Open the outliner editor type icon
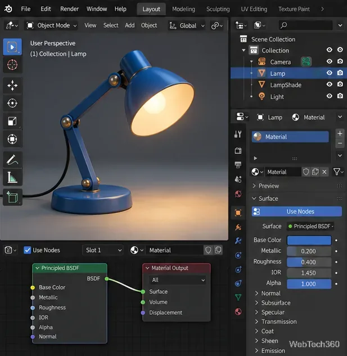The width and height of the screenshot is (347, 356). pos(241,25)
